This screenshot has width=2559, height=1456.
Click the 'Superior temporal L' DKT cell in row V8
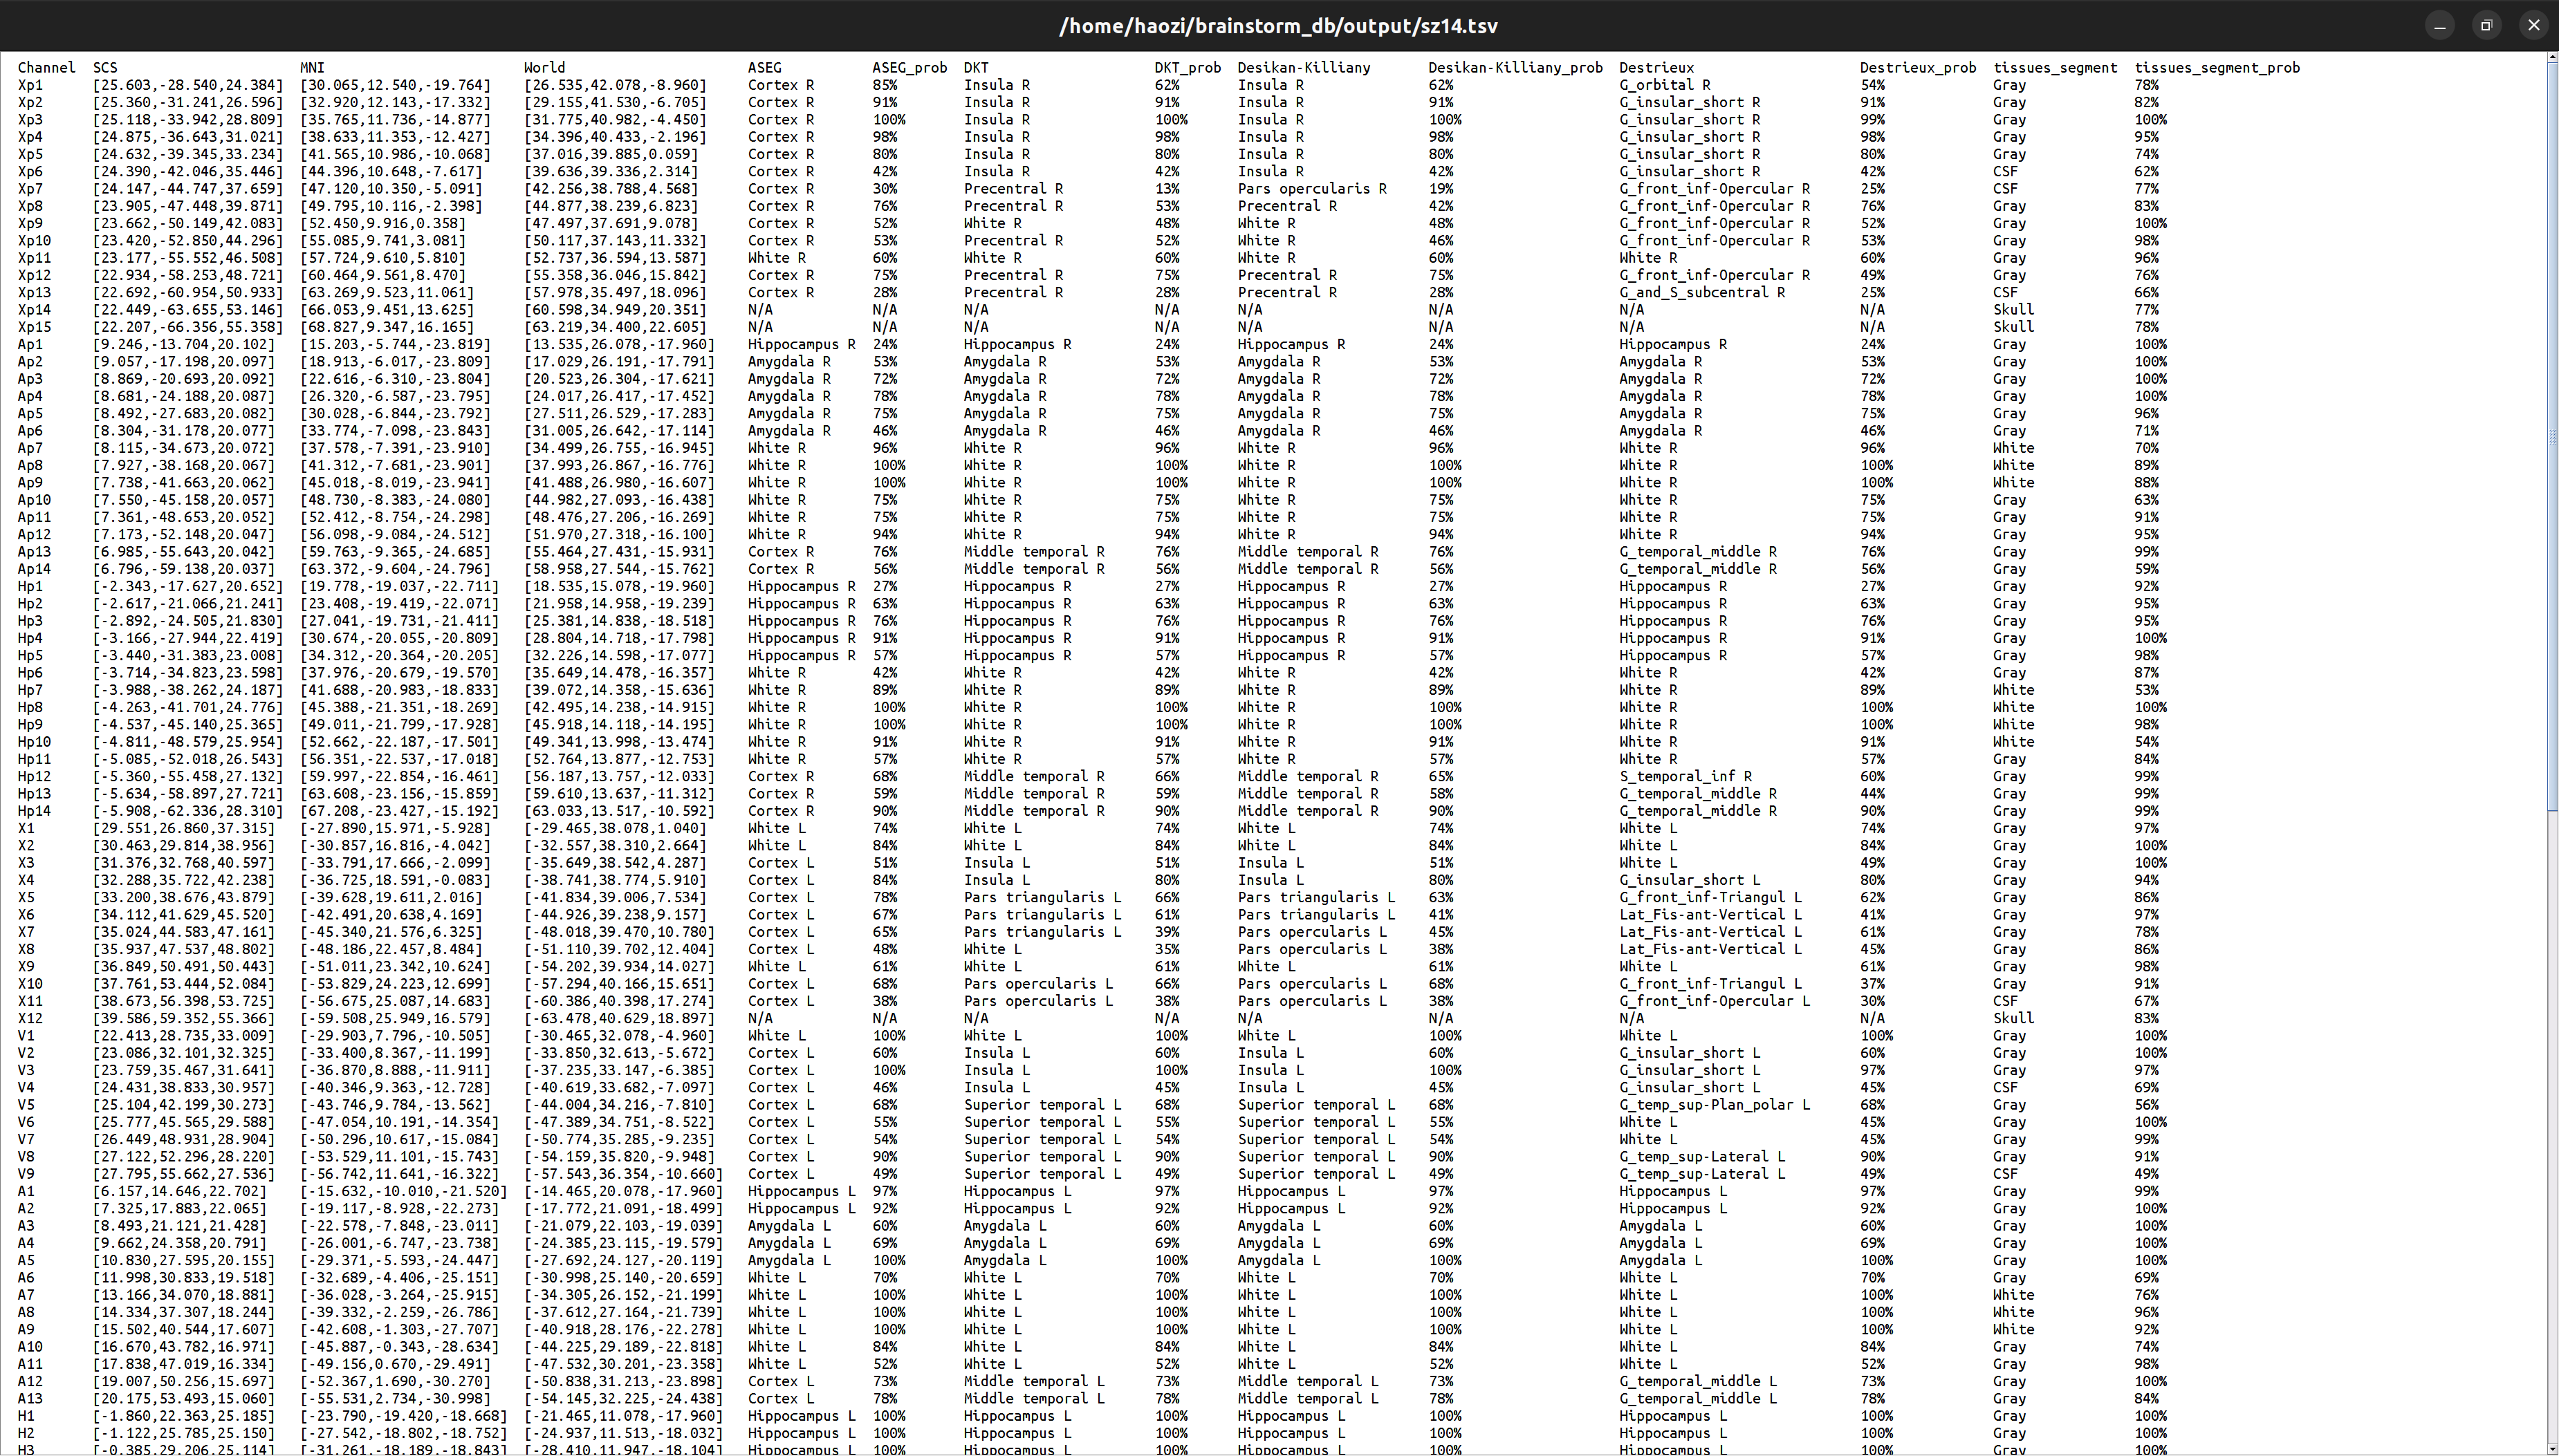pyautogui.click(x=1042, y=1157)
